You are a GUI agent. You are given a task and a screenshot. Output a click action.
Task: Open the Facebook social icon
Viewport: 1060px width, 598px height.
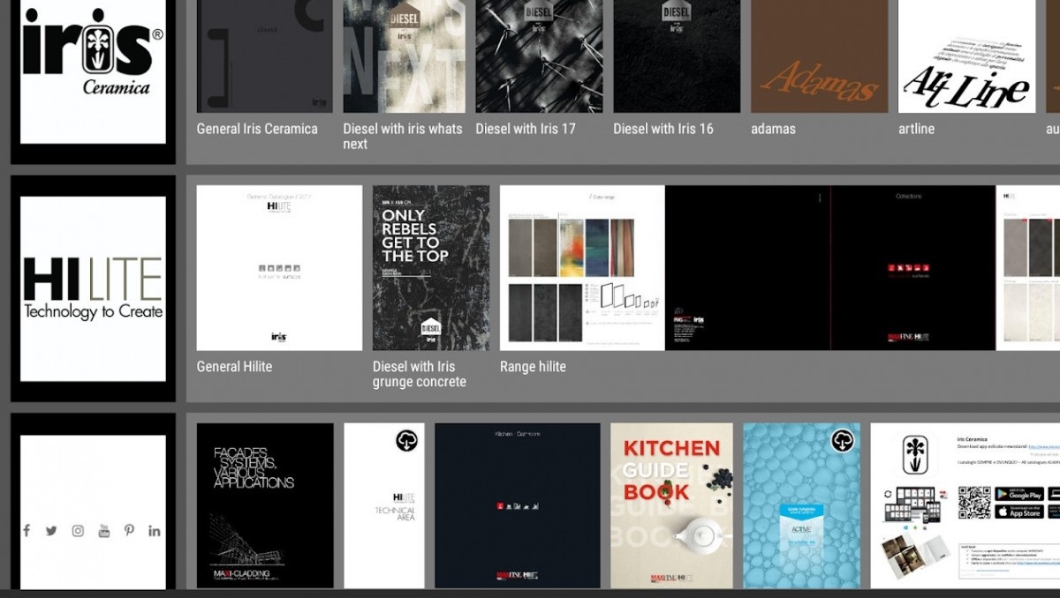26,530
